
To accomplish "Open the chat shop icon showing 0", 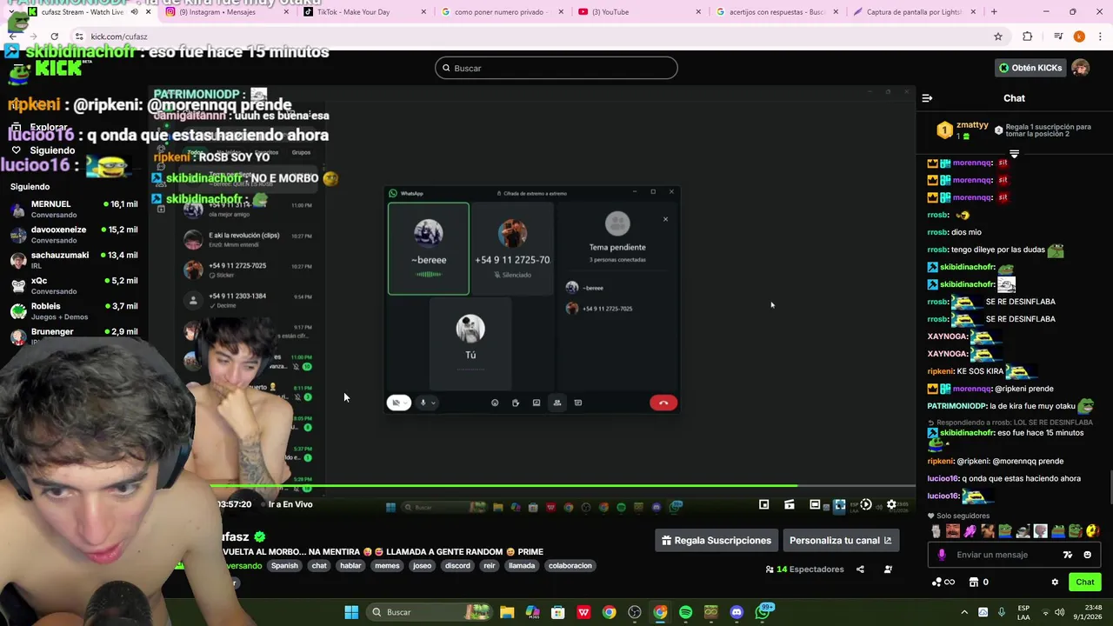I will pos(979,583).
